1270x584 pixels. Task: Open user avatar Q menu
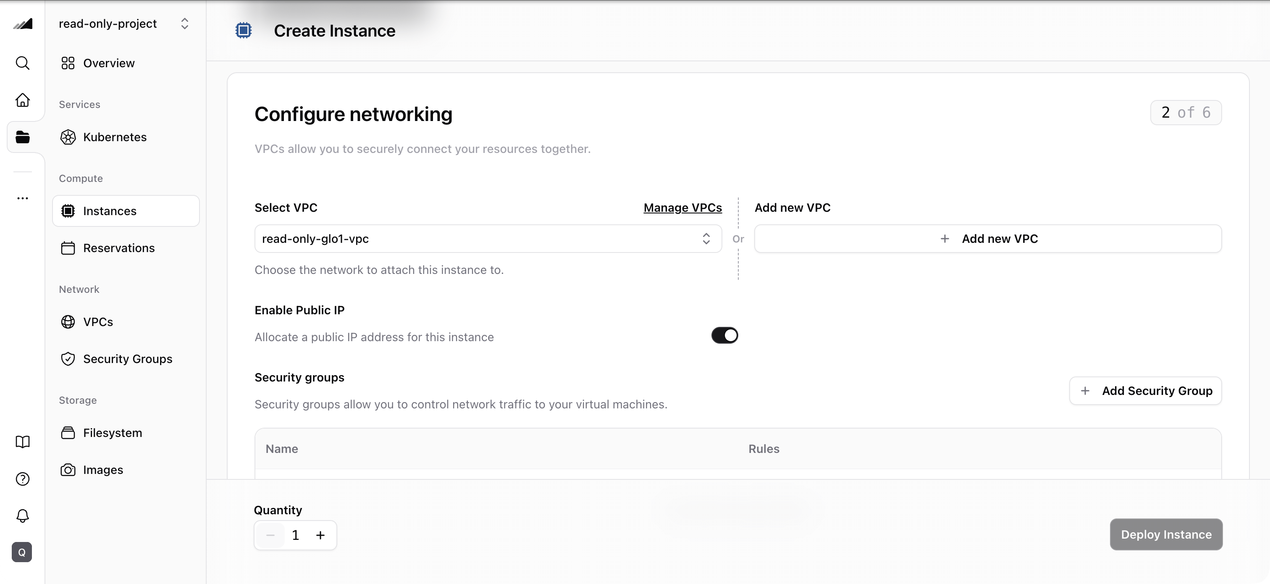[x=22, y=552]
